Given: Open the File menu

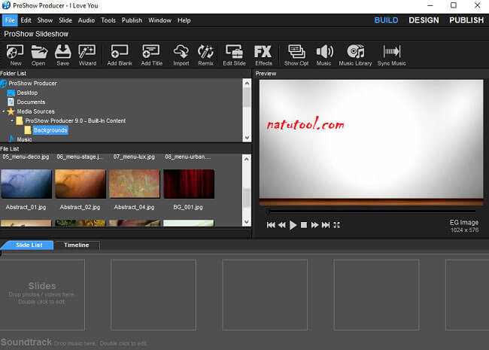Looking at the screenshot, I should tap(10, 20).
